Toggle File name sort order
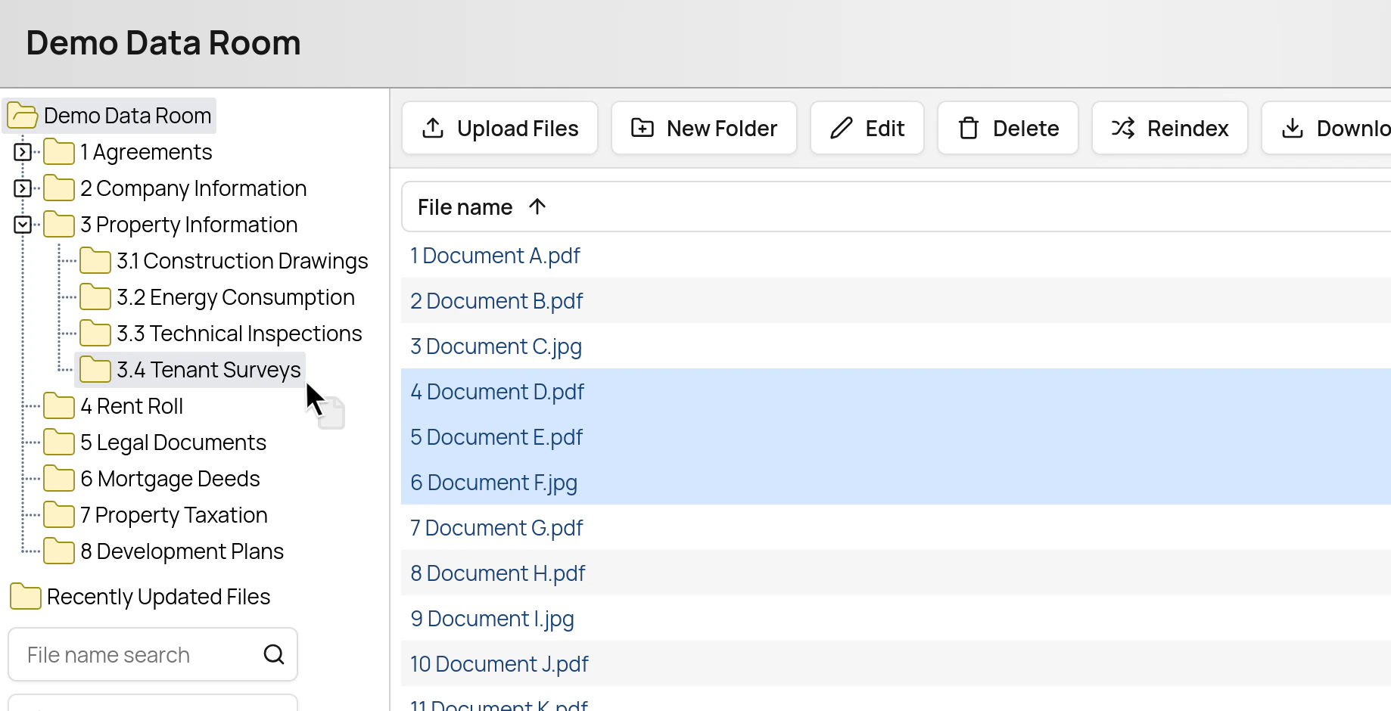This screenshot has height=711, width=1391. tap(537, 206)
